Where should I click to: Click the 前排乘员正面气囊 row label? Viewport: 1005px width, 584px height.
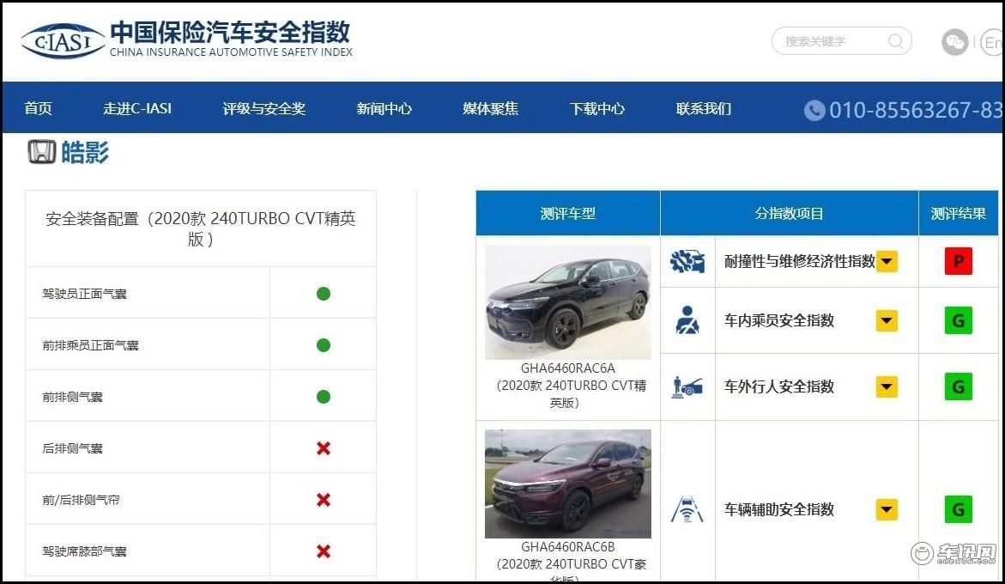tap(90, 345)
